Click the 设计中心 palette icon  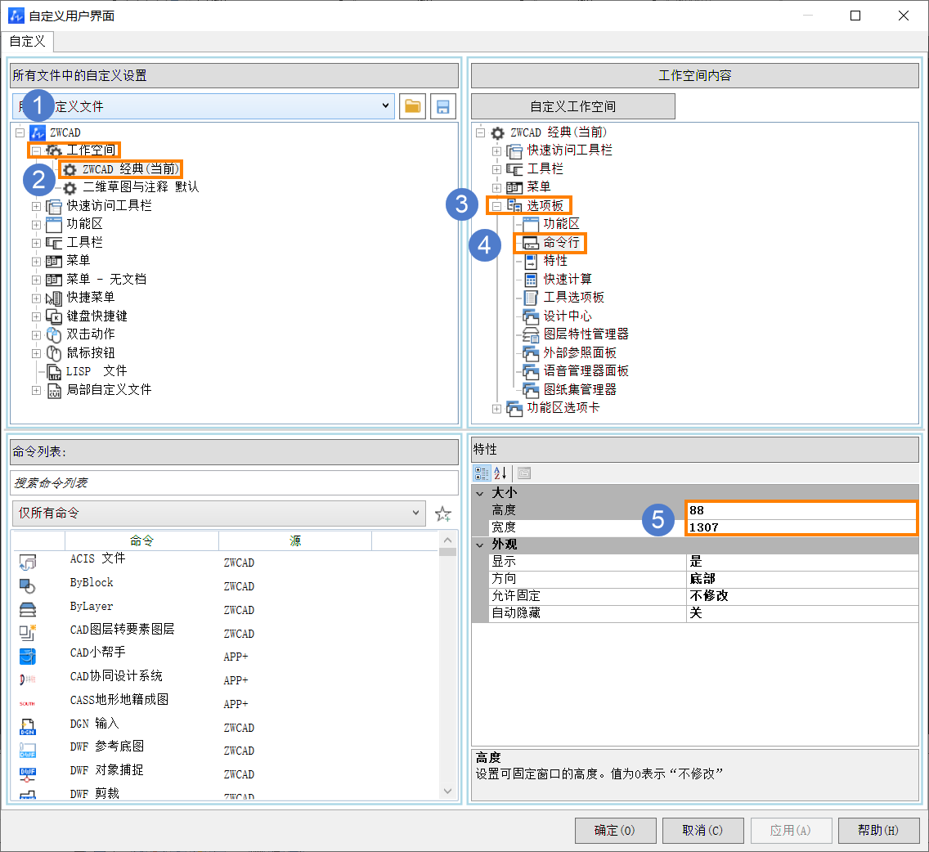click(x=530, y=316)
